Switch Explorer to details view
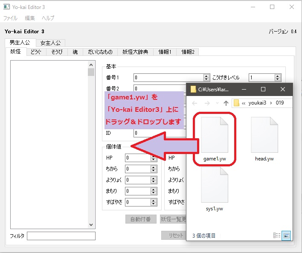The image size is (302, 253). [x=277, y=235]
